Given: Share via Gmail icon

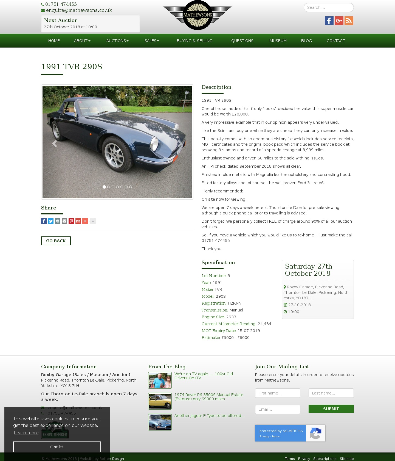Looking at the screenshot, I should [x=78, y=221].
